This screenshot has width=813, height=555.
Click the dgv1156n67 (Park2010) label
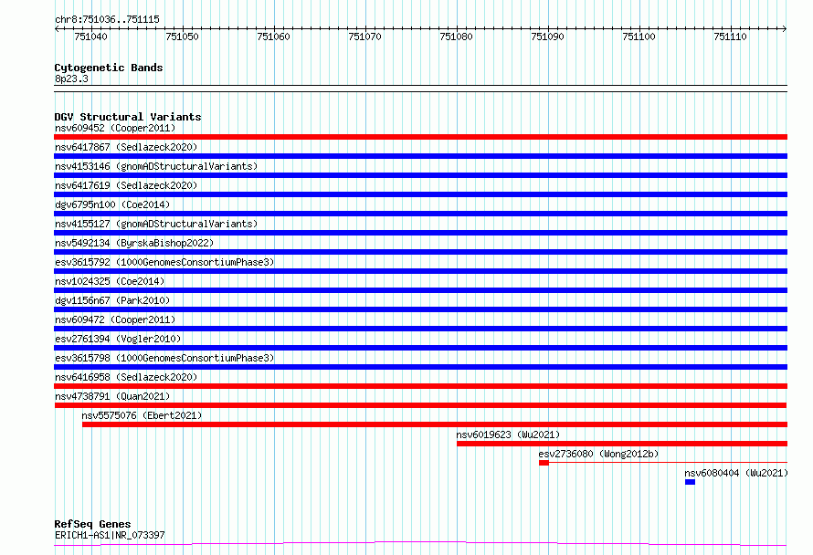[112, 300]
